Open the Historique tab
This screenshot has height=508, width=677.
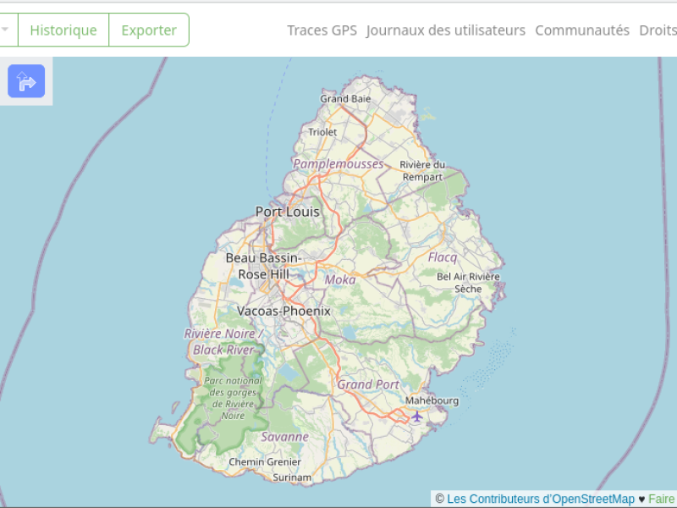(63, 30)
